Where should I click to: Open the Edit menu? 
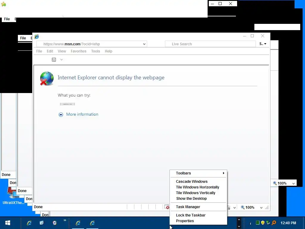pyautogui.click(x=50, y=51)
